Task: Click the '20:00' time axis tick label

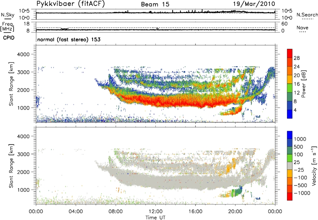Action: (235, 212)
